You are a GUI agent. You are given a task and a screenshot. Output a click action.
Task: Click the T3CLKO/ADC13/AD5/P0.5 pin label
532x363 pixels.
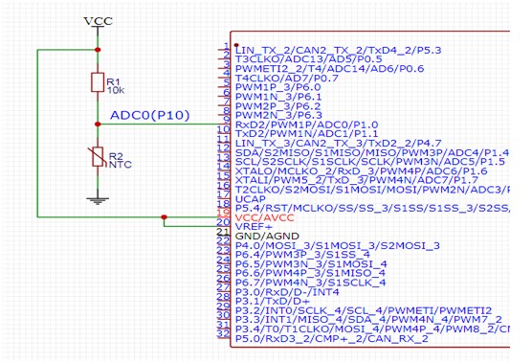click(309, 59)
